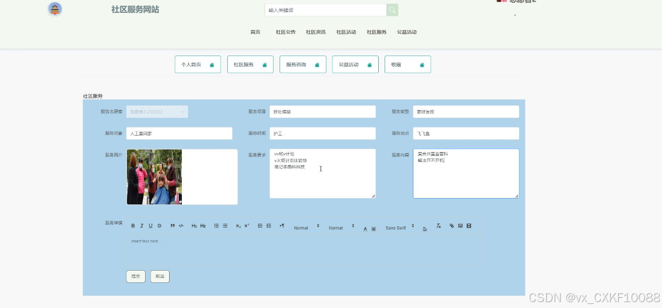Open the text alignment picker

click(425, 229)
